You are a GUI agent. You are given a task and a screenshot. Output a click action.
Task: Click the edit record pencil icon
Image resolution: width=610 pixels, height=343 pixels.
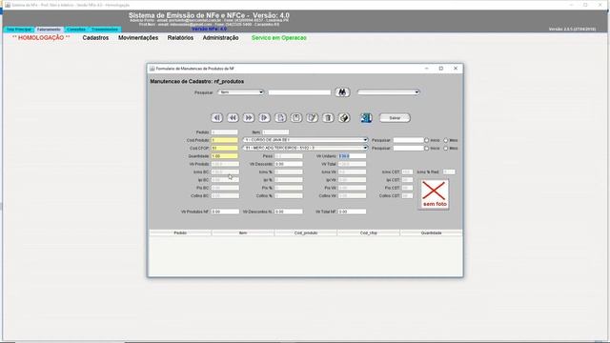tap(312, 118)
